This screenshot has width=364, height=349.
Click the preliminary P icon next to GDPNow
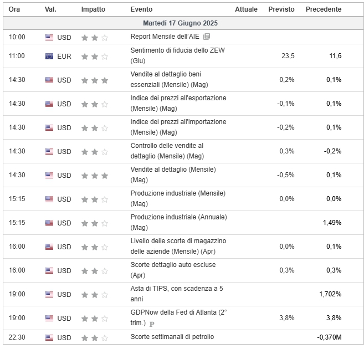click(152, 324)
